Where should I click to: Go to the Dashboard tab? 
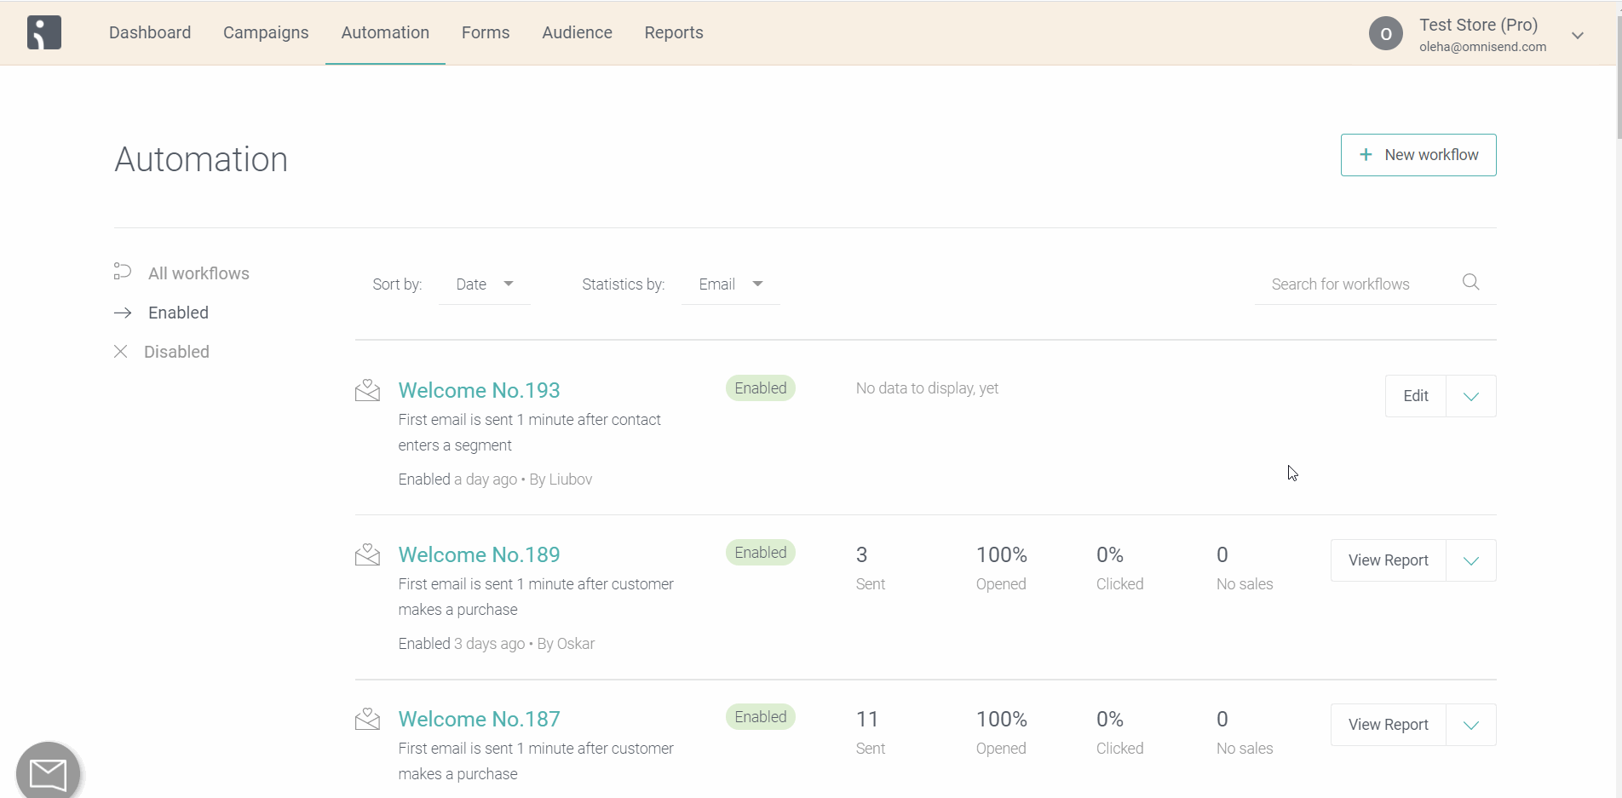(150, 32)
